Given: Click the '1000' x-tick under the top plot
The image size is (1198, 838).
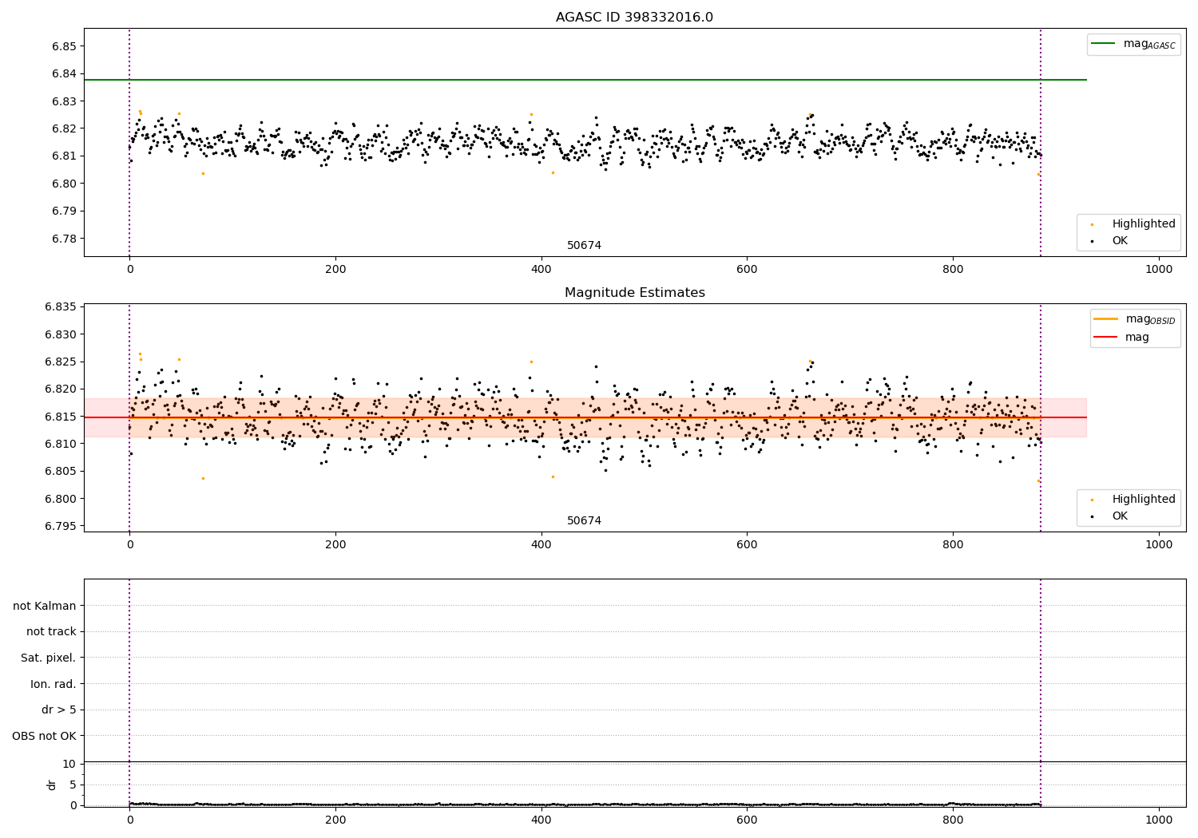Looking at the screenshot, I should [1159, 270].
